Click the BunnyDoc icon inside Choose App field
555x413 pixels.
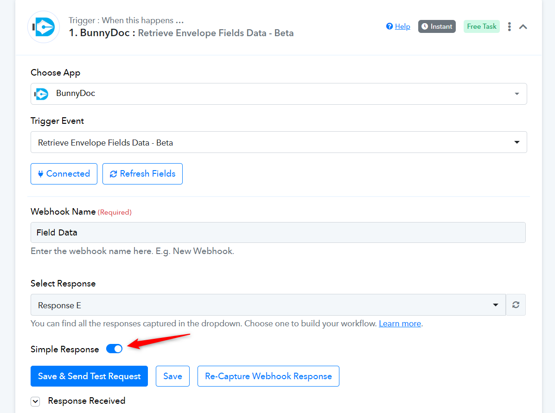click(x=41, y=94)
